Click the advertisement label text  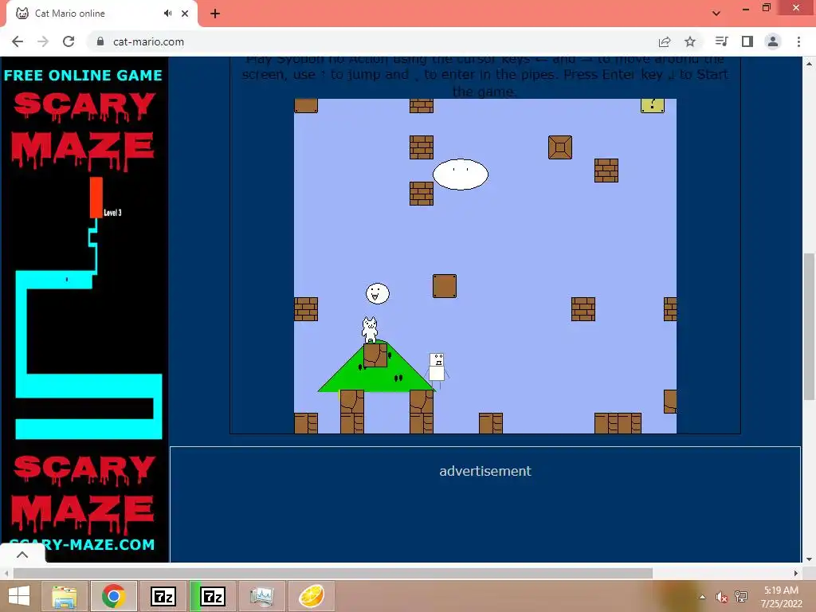[485, 471]
